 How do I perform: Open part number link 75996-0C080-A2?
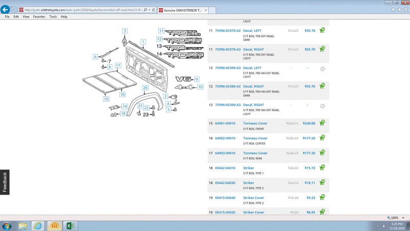click(228, 86)
